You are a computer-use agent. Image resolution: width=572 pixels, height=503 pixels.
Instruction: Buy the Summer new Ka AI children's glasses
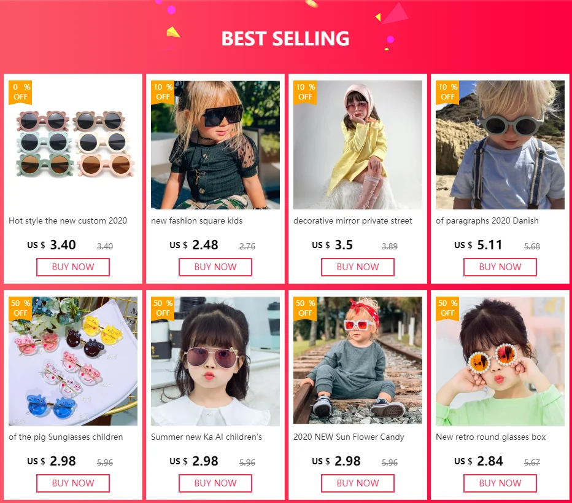tap(215, 483)
